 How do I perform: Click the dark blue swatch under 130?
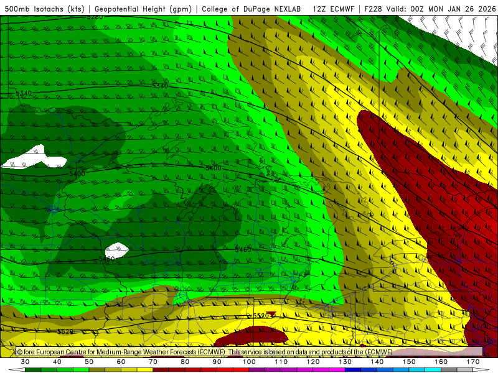click(353, 370)
